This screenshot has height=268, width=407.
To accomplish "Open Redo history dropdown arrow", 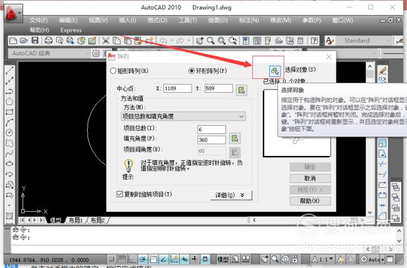I will [x=188, y=41].
